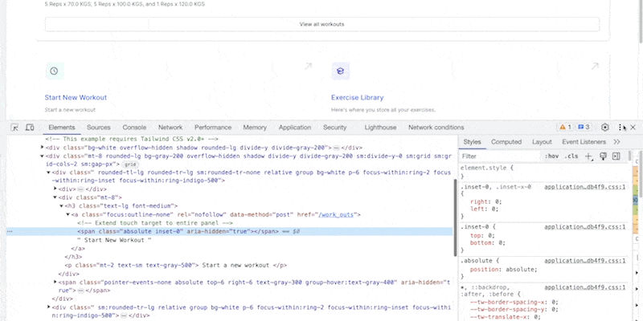Collapse the div class mt-8 node
643x321 pixels.
[x=55, y=197]
